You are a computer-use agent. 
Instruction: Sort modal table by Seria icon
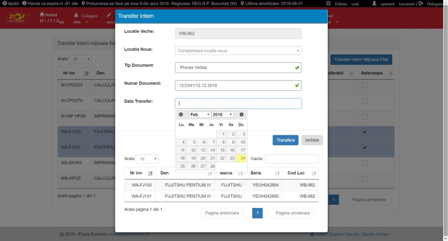(x=277, y=174)
